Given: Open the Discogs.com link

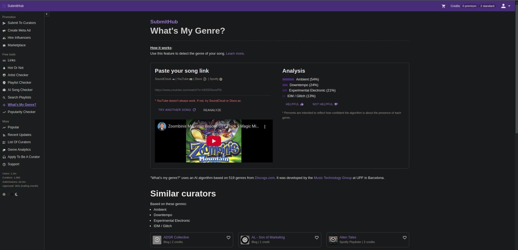Looking at the screenshot, I should (x=264, y=178).
